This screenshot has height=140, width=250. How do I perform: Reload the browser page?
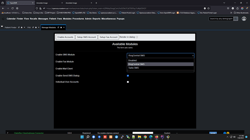[12, 8]
